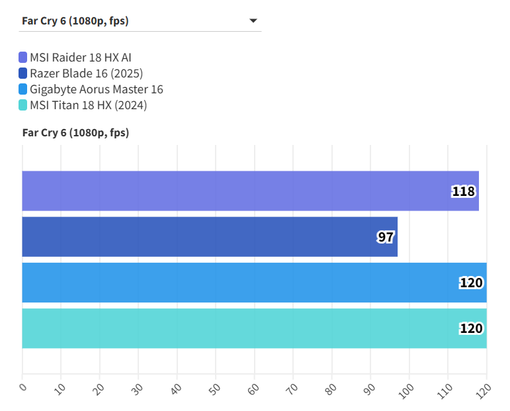Click the chart title above the bars

(75, 133)
